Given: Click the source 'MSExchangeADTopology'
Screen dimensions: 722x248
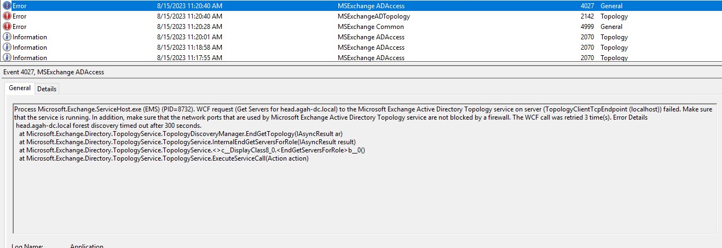Looking at the screenshot, I should click(374, 16).
